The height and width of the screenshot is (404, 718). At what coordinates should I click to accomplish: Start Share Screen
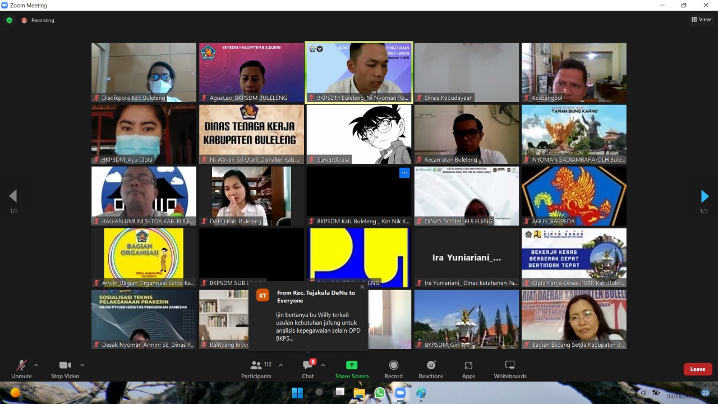click(x=352, y=369)
